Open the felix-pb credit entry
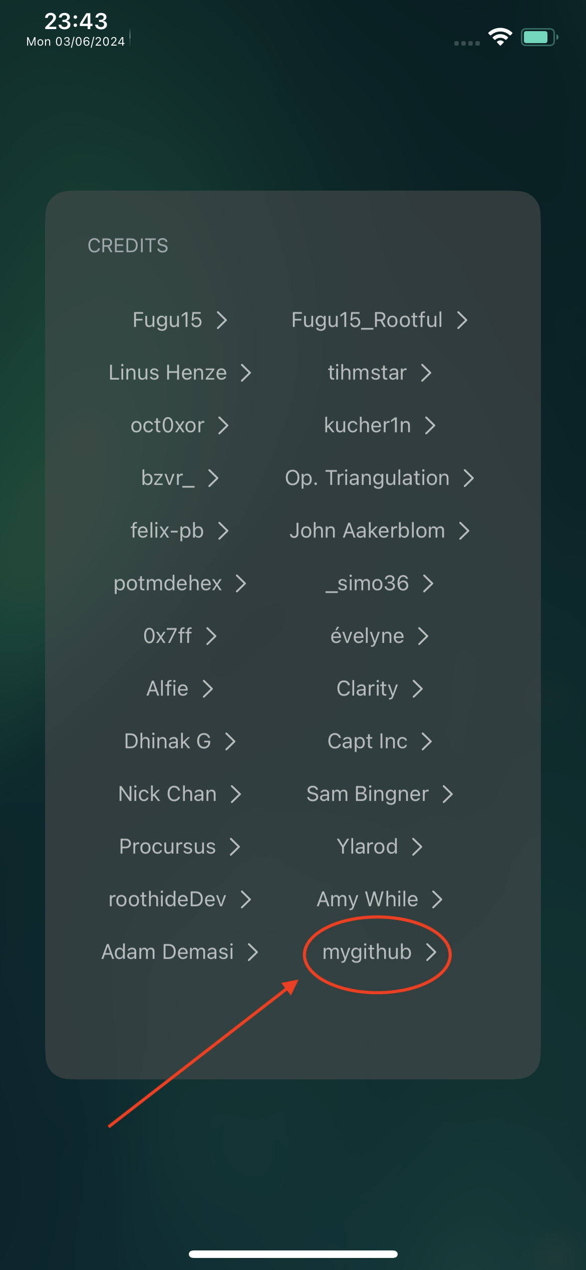 [180, 531]
